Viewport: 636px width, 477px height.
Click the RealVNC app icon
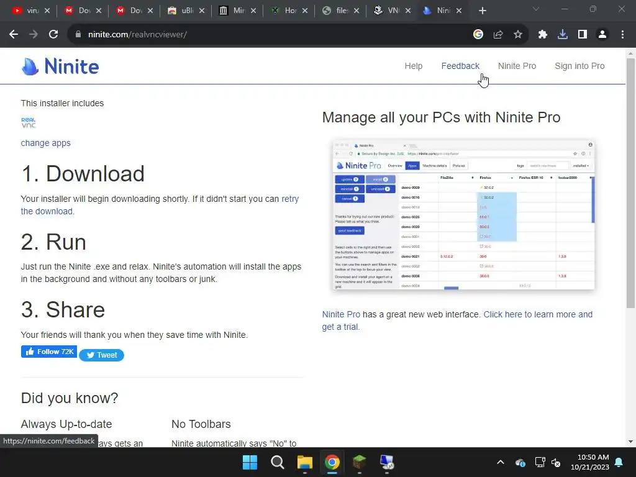click(x=29, y=122)
